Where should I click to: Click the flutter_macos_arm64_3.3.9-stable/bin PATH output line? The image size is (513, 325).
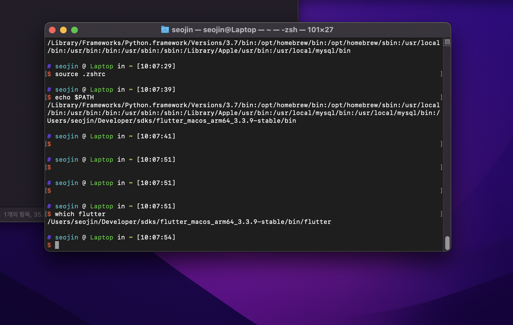172,121
